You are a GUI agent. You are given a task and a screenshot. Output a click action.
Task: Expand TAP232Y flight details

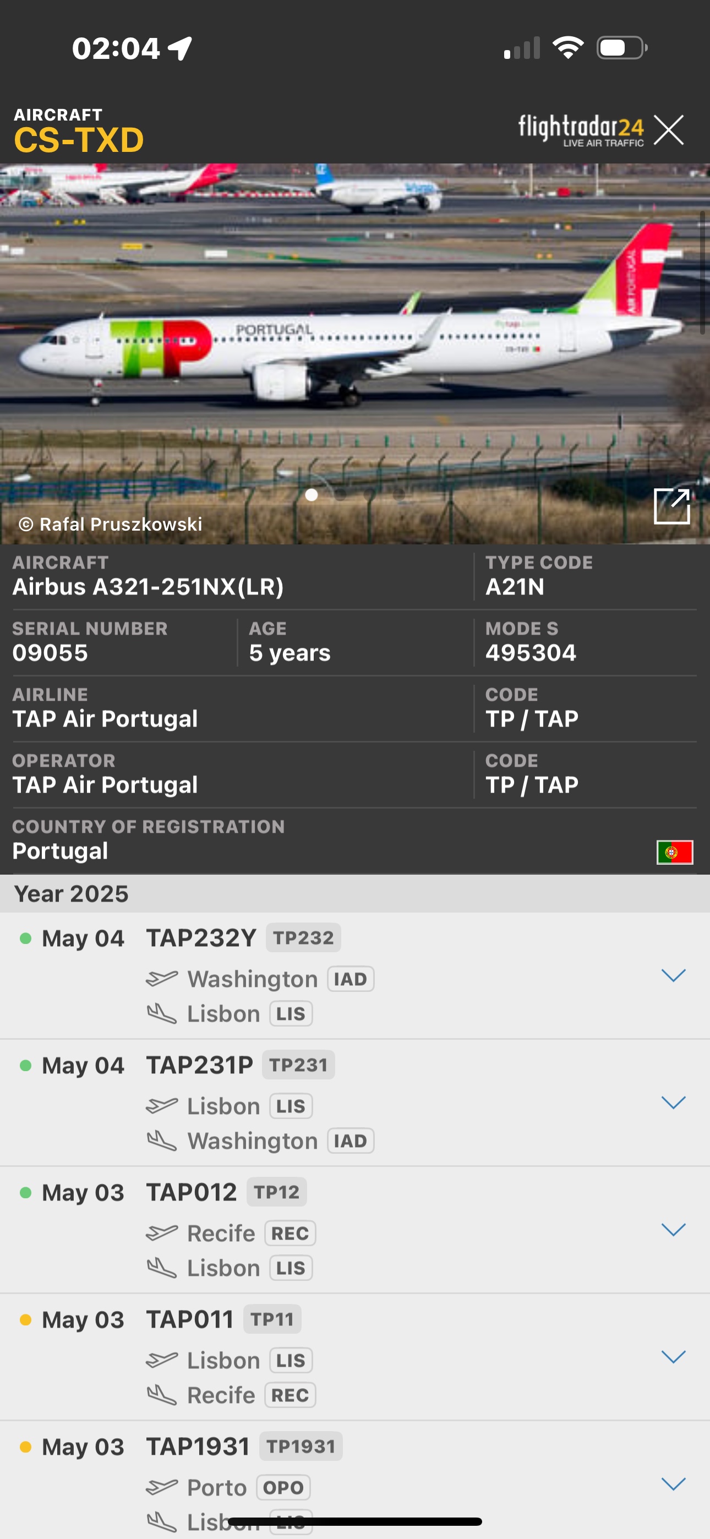674,975
